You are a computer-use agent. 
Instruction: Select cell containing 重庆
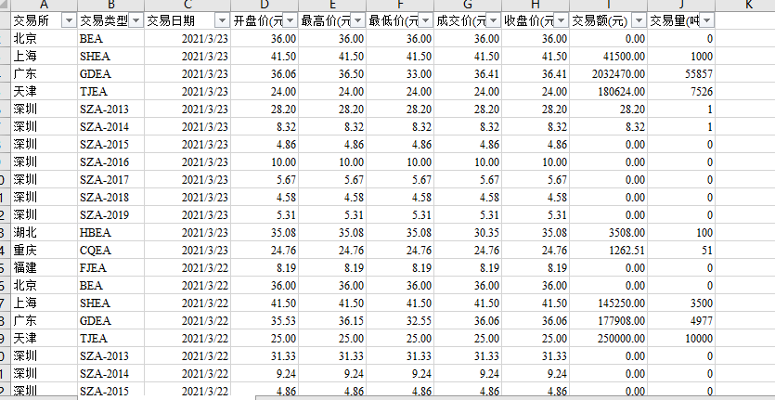[44, 251]
